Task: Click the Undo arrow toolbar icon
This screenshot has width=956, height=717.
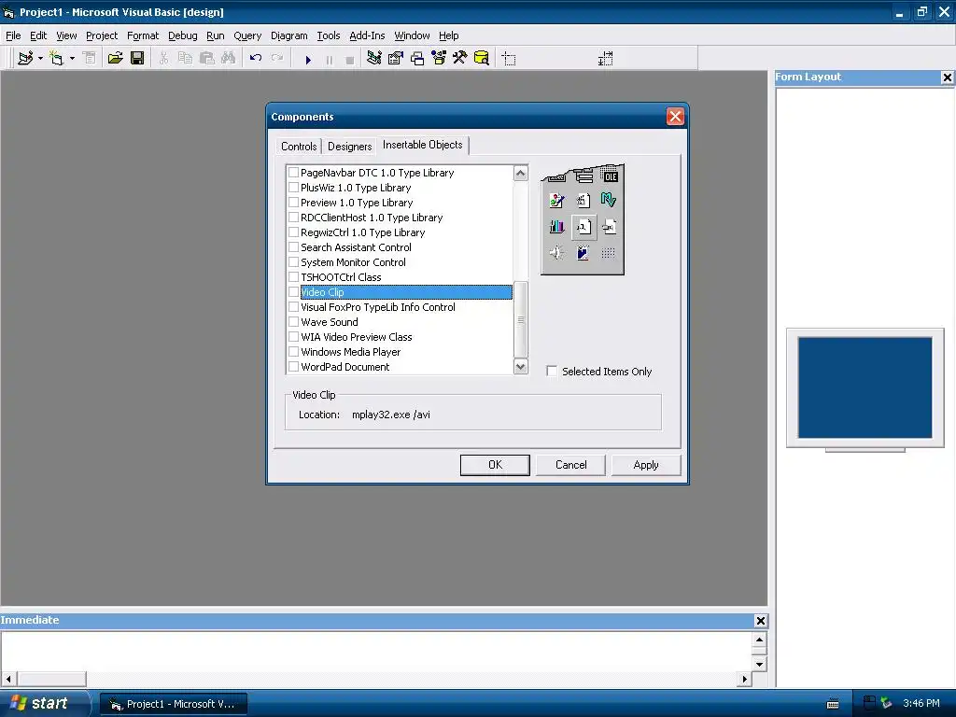Action: (256, 59)
